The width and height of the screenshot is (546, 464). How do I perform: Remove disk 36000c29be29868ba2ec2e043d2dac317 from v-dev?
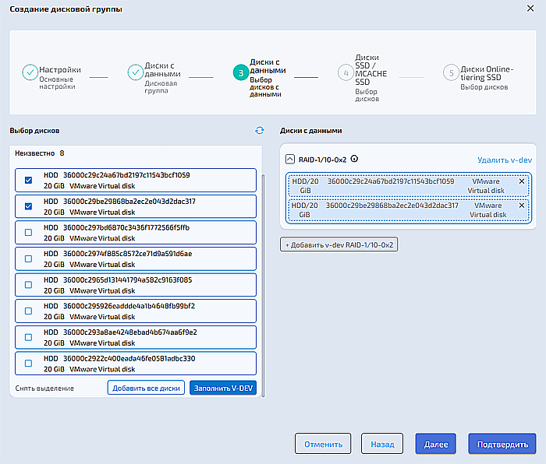(x=522, y=206)
